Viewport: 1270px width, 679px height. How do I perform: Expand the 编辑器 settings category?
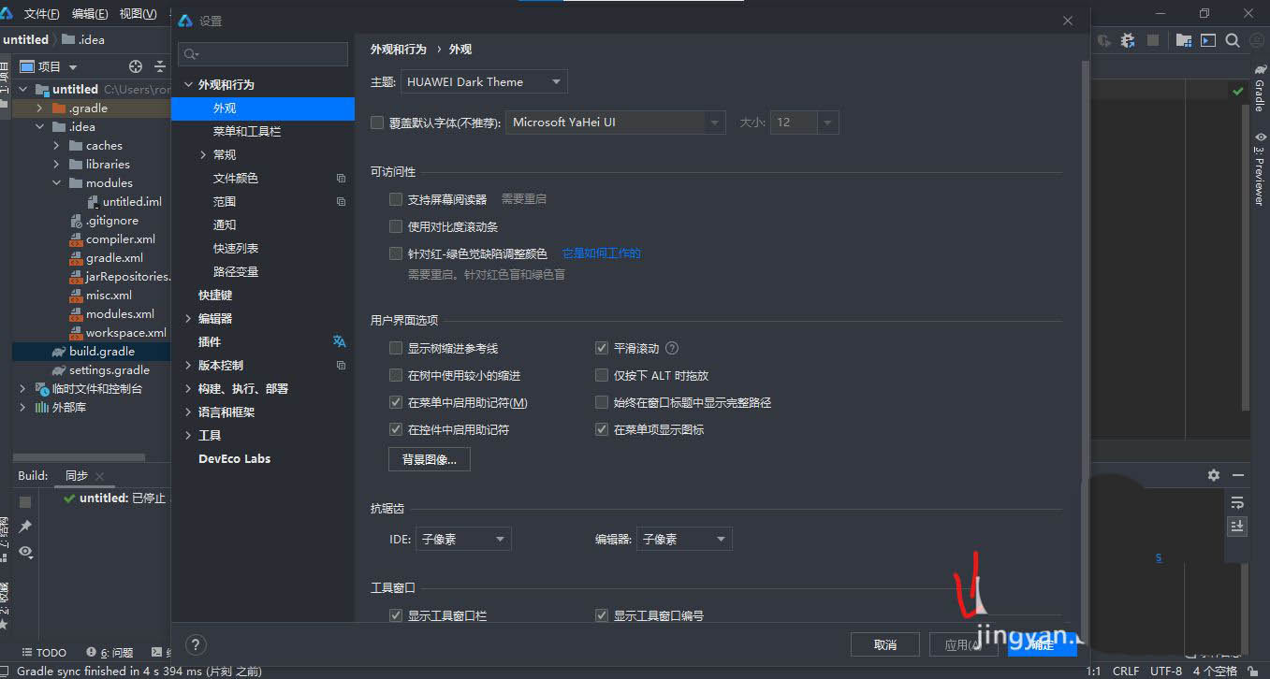188,318
